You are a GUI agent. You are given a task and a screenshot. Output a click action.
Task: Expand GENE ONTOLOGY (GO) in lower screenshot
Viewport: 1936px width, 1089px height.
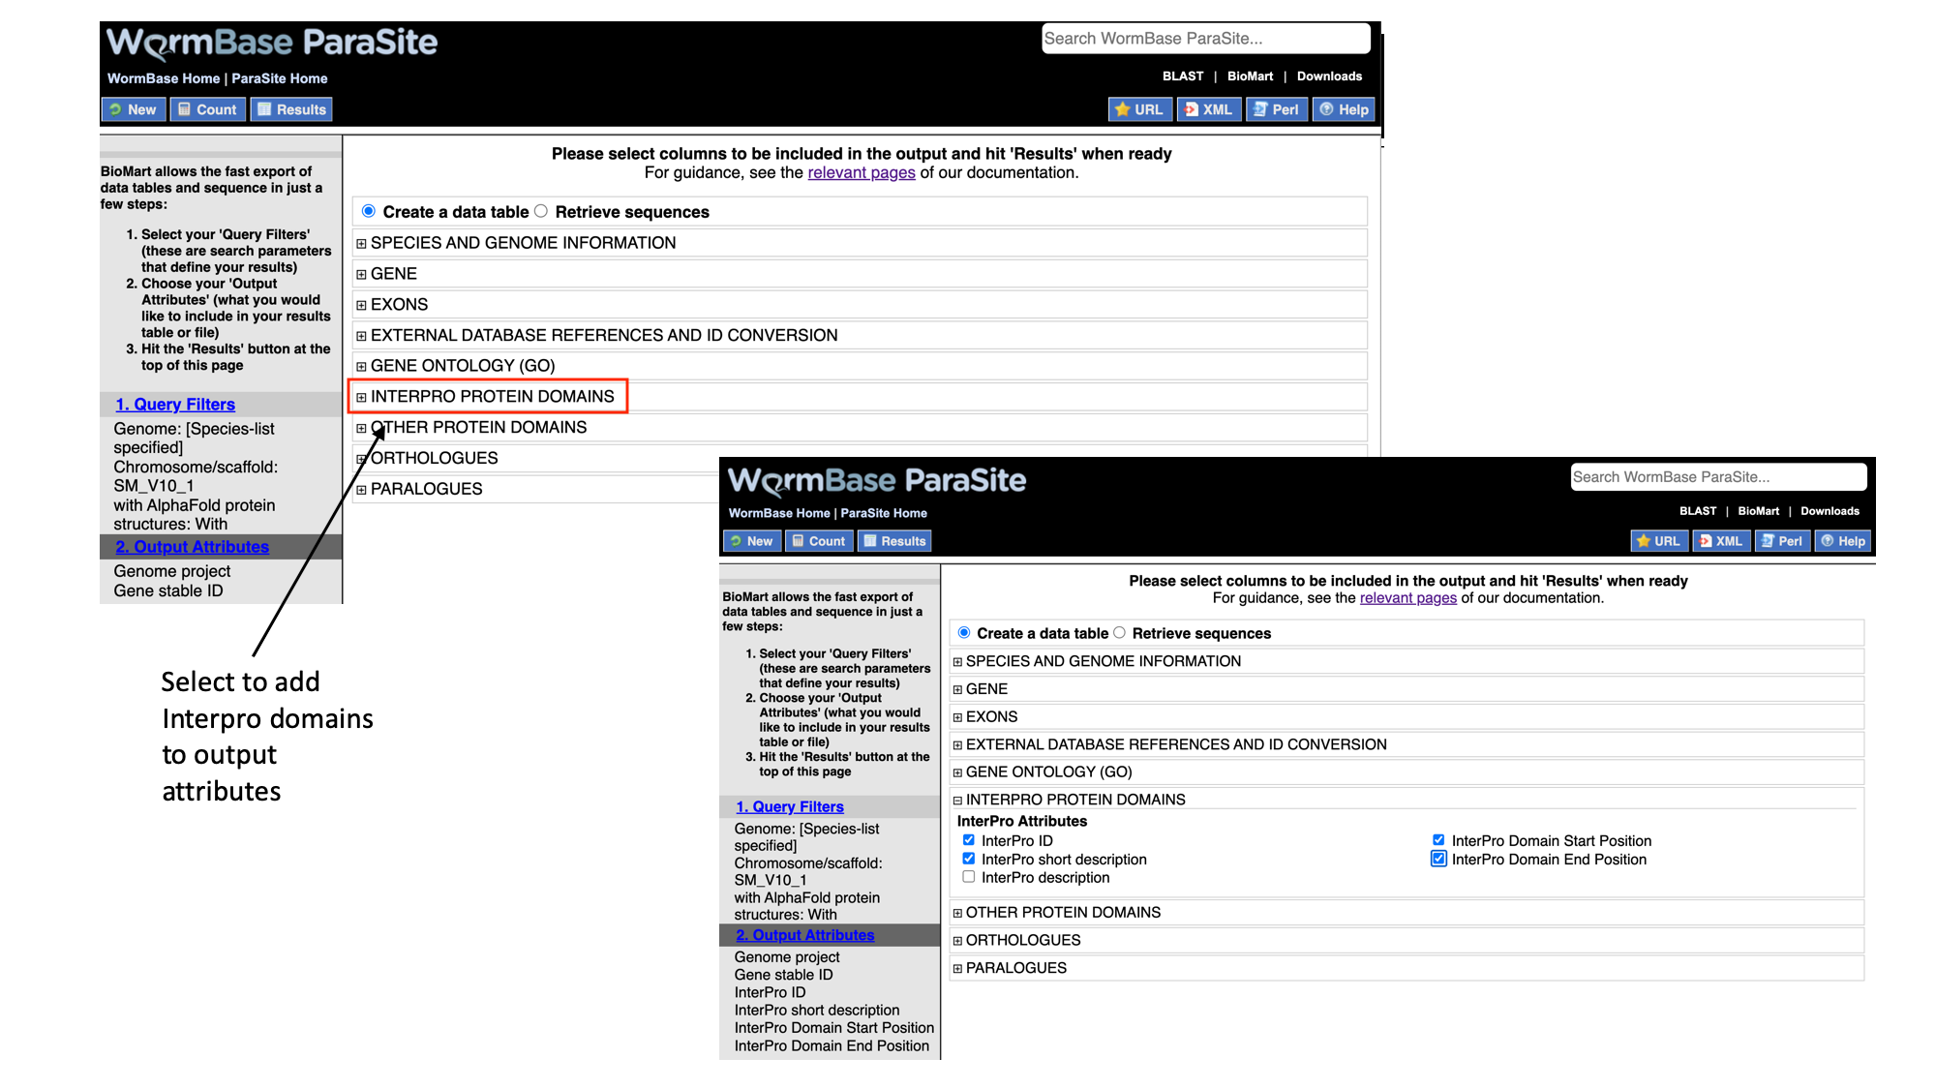957,772
